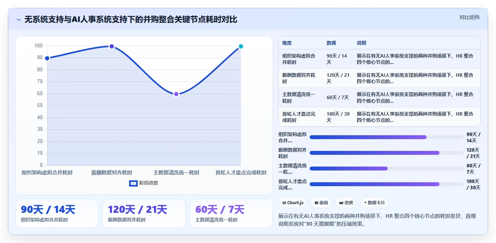Click the chart title heading text
The image size is (496, 243).
click(131, 19)
